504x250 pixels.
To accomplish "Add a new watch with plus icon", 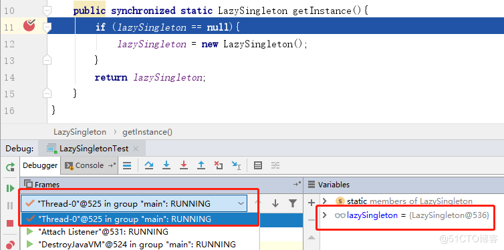I will (311, 203).
